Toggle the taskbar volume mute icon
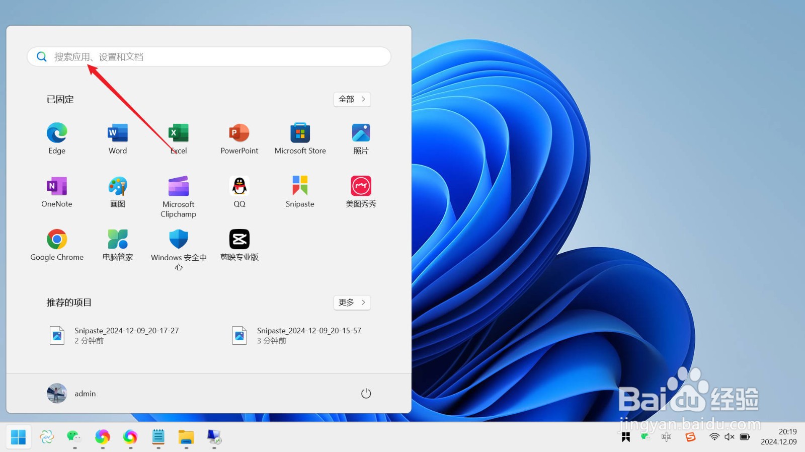The width and height of the screenshot is (805, 452). 730,437
